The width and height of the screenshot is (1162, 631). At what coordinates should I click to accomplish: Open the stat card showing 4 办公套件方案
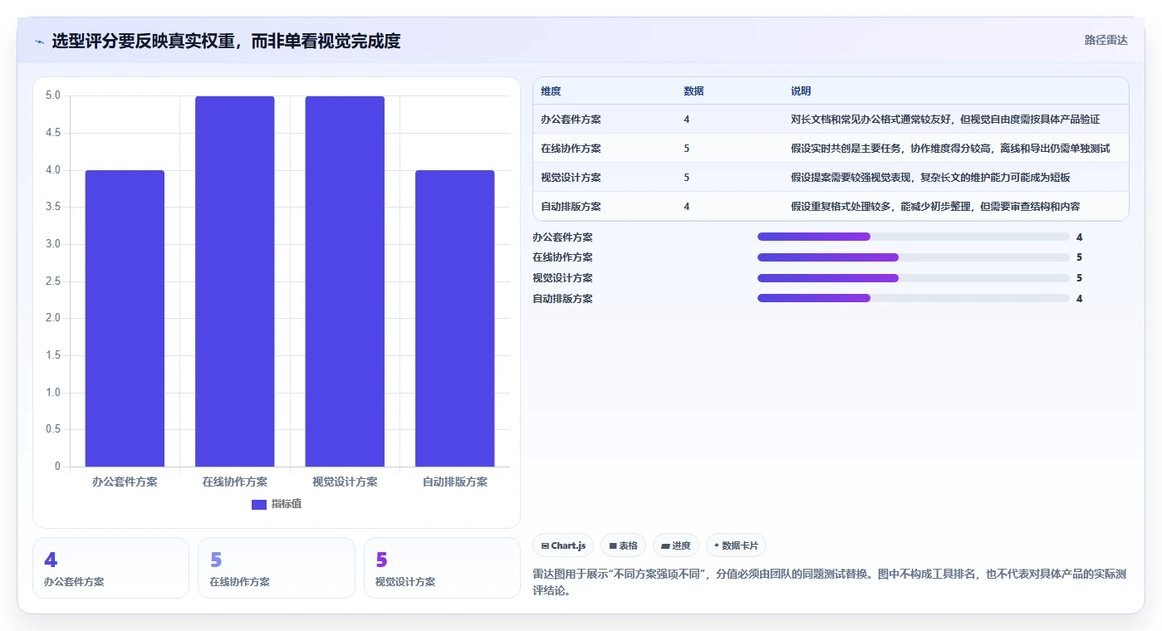point(110,568)
